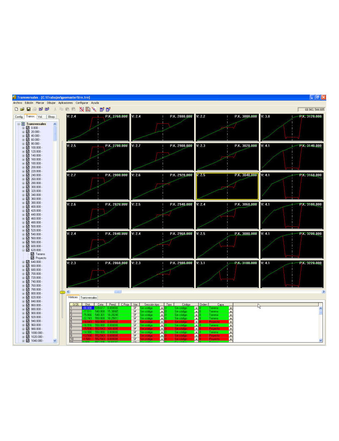
Task: Uncheck the 0.000 section checkbox
Action: (28, 128)
